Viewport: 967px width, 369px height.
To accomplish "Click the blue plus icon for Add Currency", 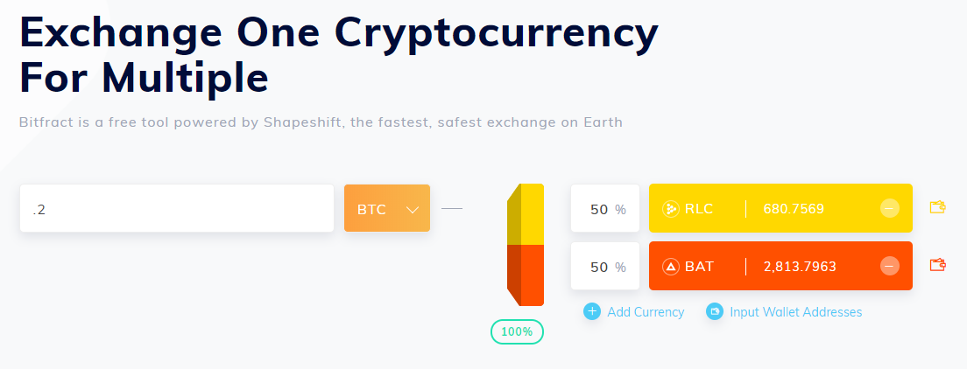I will [x=592, y=311].
